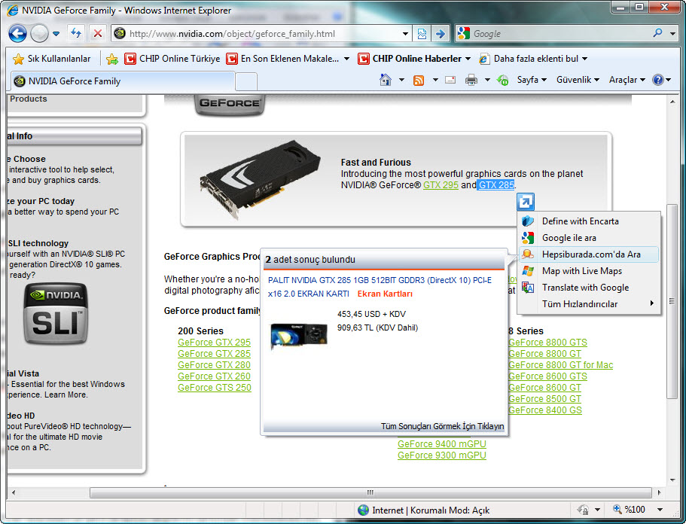
Task: Click the blue accelerator arrow icon
Action: (x=526, y=201)
